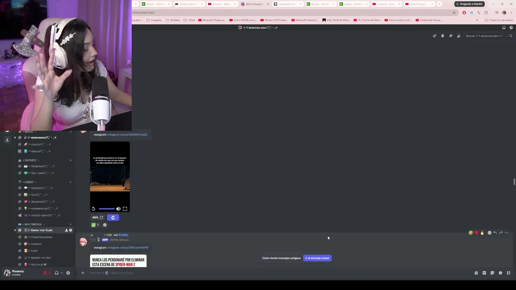Create channel in SOPORTE category
The height and width of the screenshot is (290, 516).
click(70, 160)
